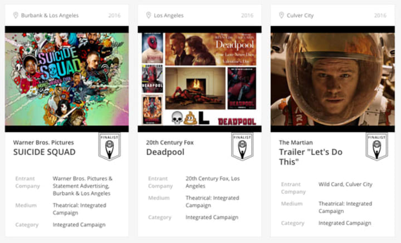Click location pin icon beside Culver City
Image resolution: width=401 pixels, height=243 pixels.
click(x=281, y=16)
